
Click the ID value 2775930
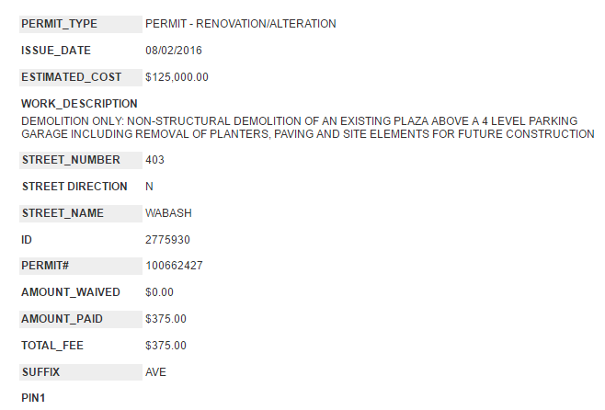coord(166,240)
